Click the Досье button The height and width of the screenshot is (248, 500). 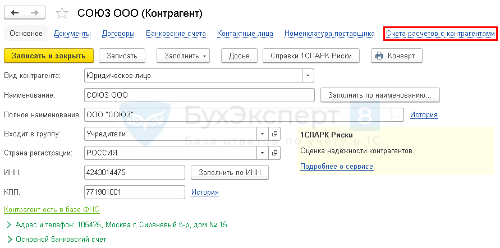239,56
